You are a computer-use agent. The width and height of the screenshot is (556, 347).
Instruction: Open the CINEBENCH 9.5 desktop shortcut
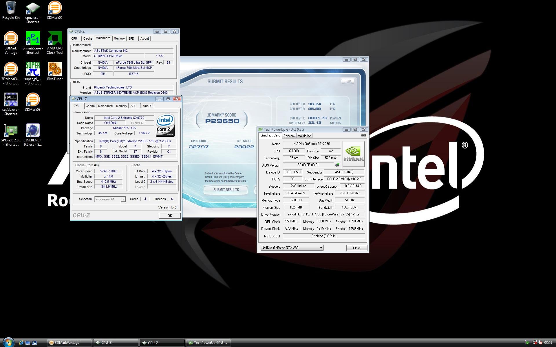pyautogui.click(x=33, y=131)
